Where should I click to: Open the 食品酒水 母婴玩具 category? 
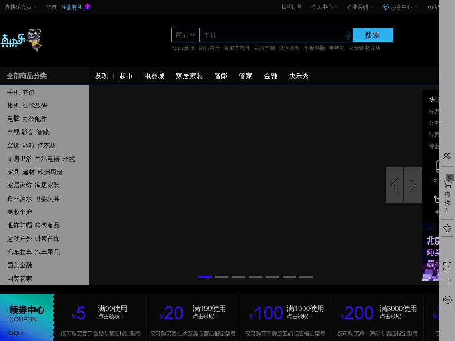click(x=33, y=199)
